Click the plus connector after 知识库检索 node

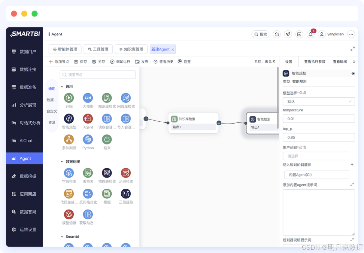(219, 123)
